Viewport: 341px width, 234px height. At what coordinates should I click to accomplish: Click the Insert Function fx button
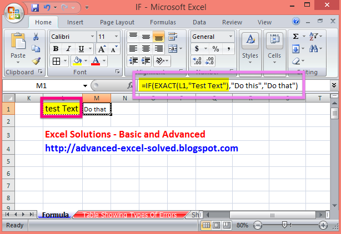coord(130,85)
